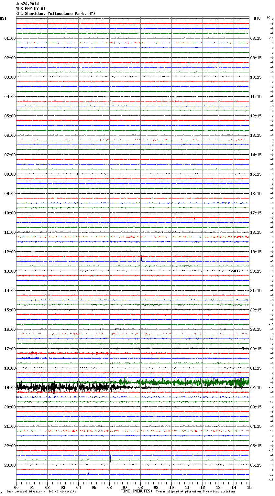The width and height of the screenshot is (275, 496).
Task: Select the 03:00 MST row label
Action: pyautogui.click(x=10, y=77)
